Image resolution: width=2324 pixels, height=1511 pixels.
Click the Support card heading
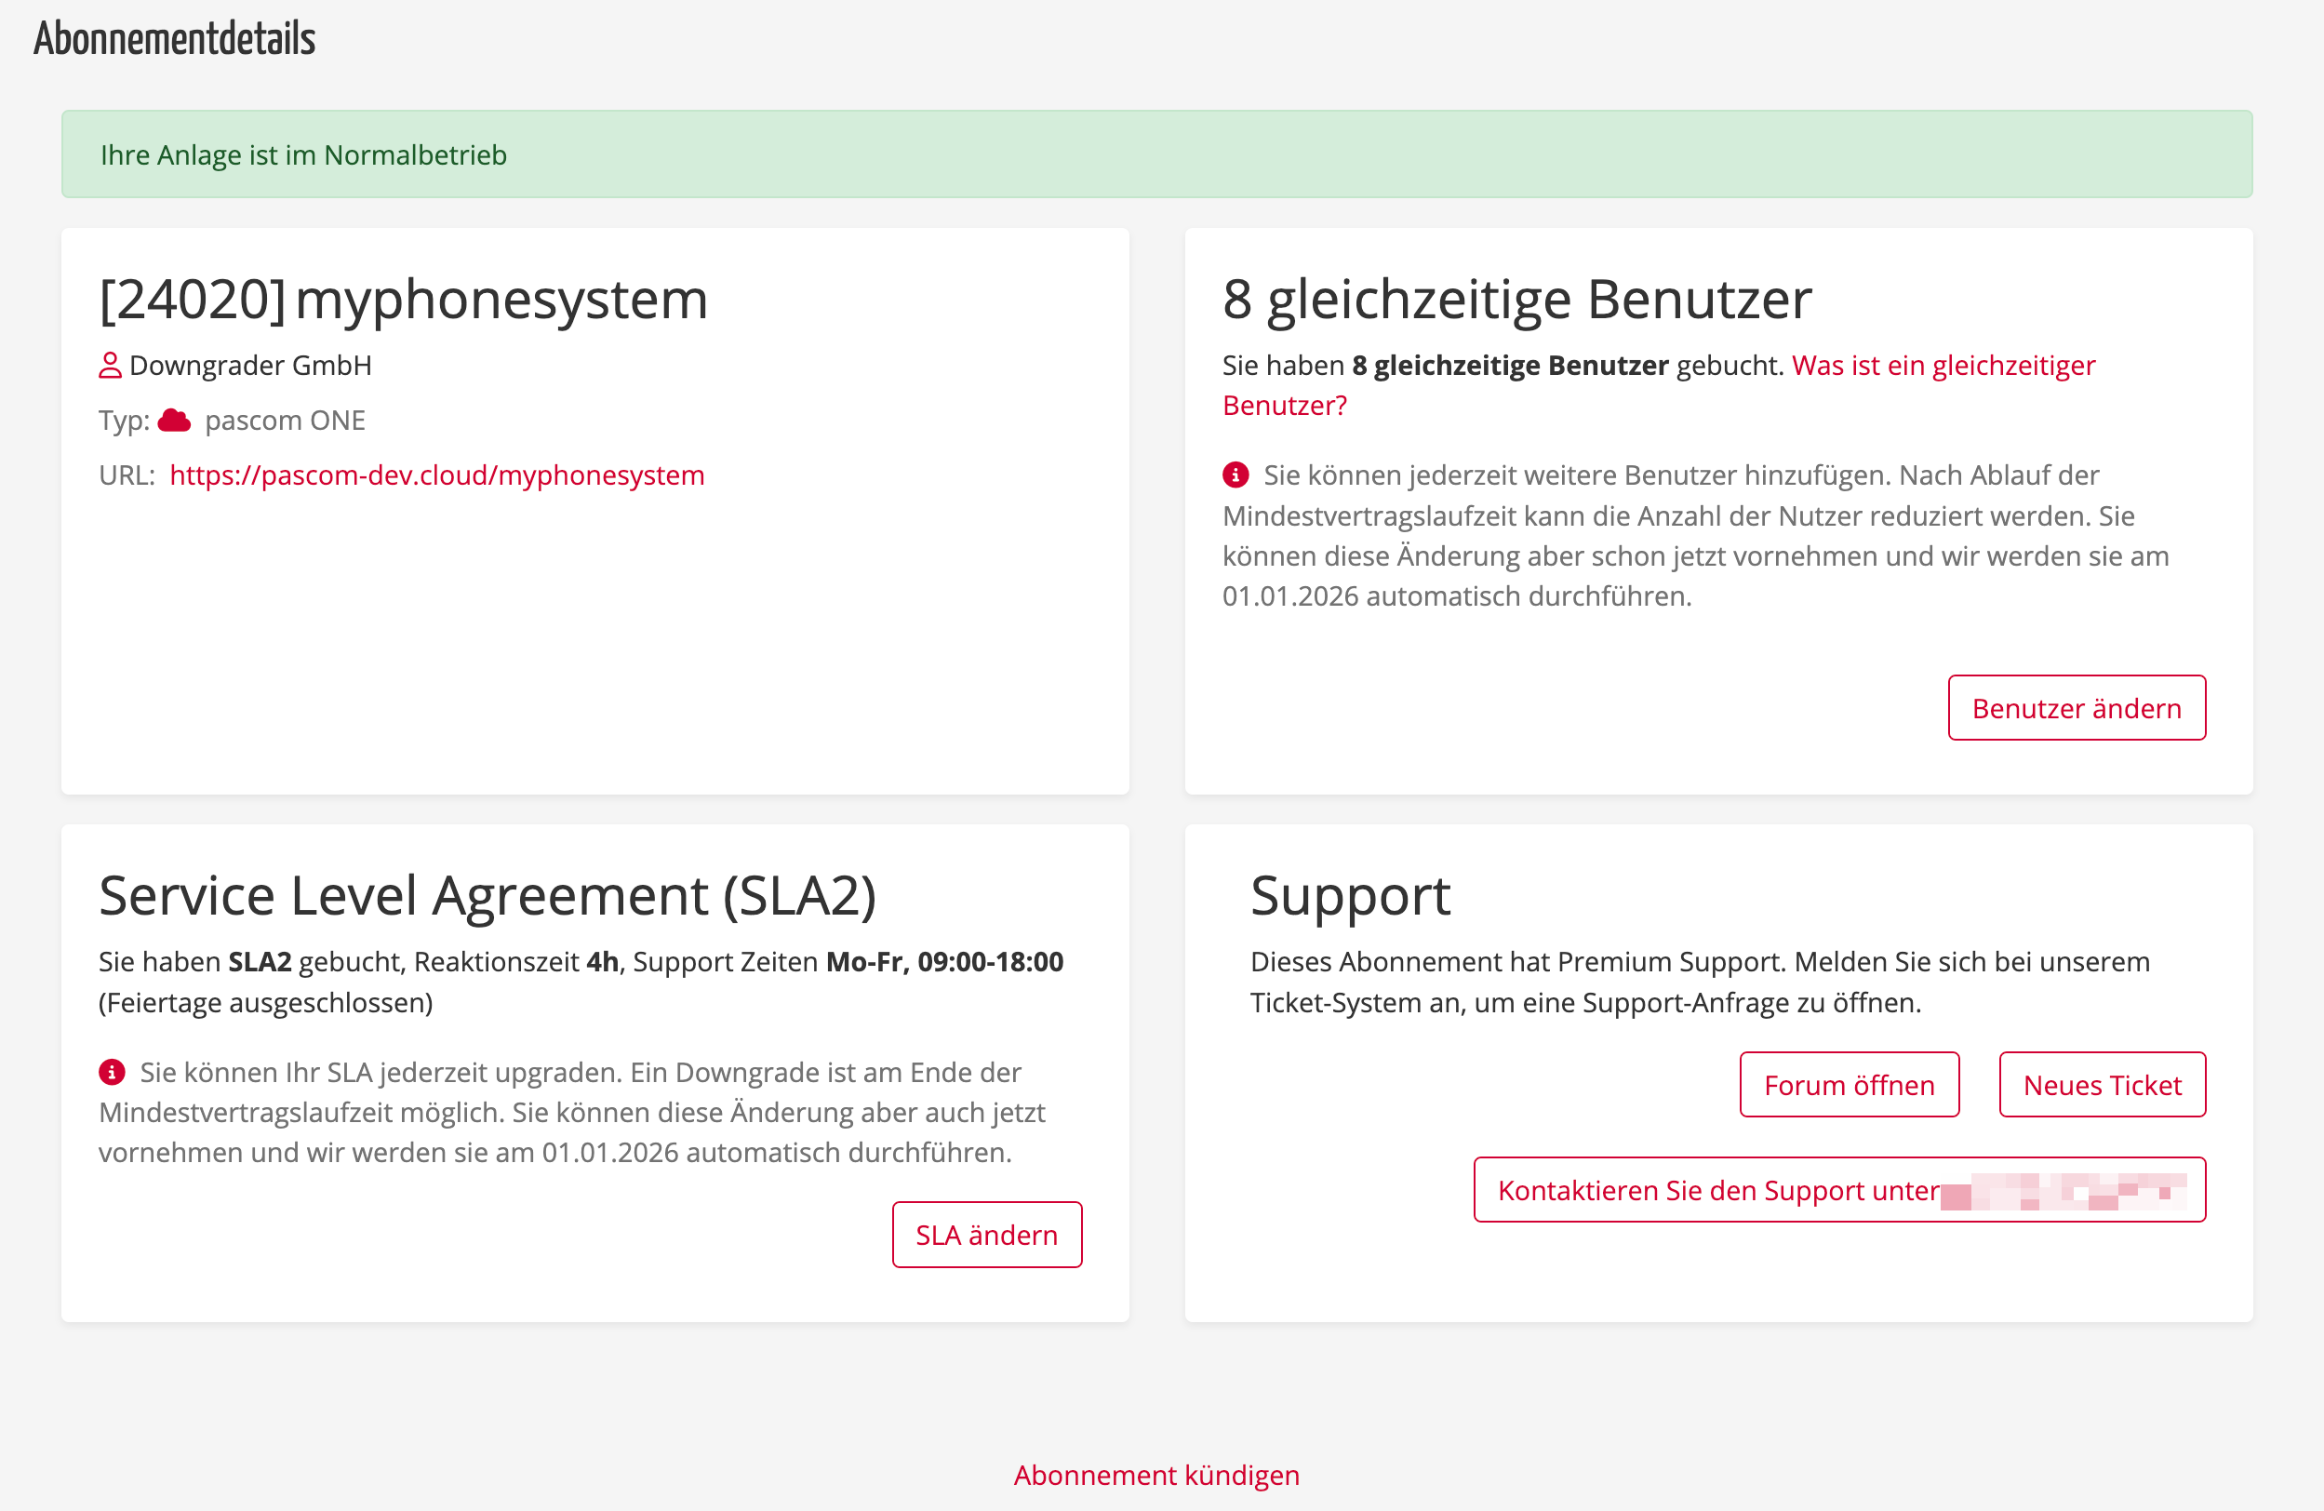pos(1351,896)
